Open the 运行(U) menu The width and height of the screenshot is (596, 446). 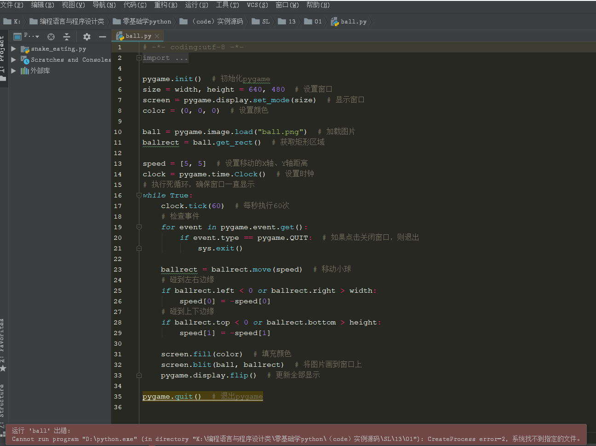click(196, 5)
